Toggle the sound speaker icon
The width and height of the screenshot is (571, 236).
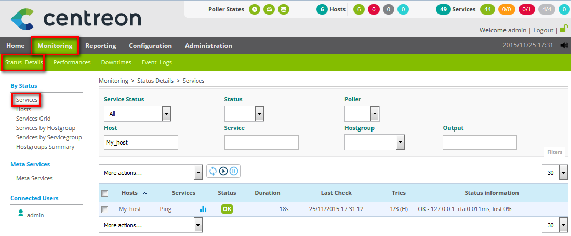pyautogui.click(x=564, y=45)
